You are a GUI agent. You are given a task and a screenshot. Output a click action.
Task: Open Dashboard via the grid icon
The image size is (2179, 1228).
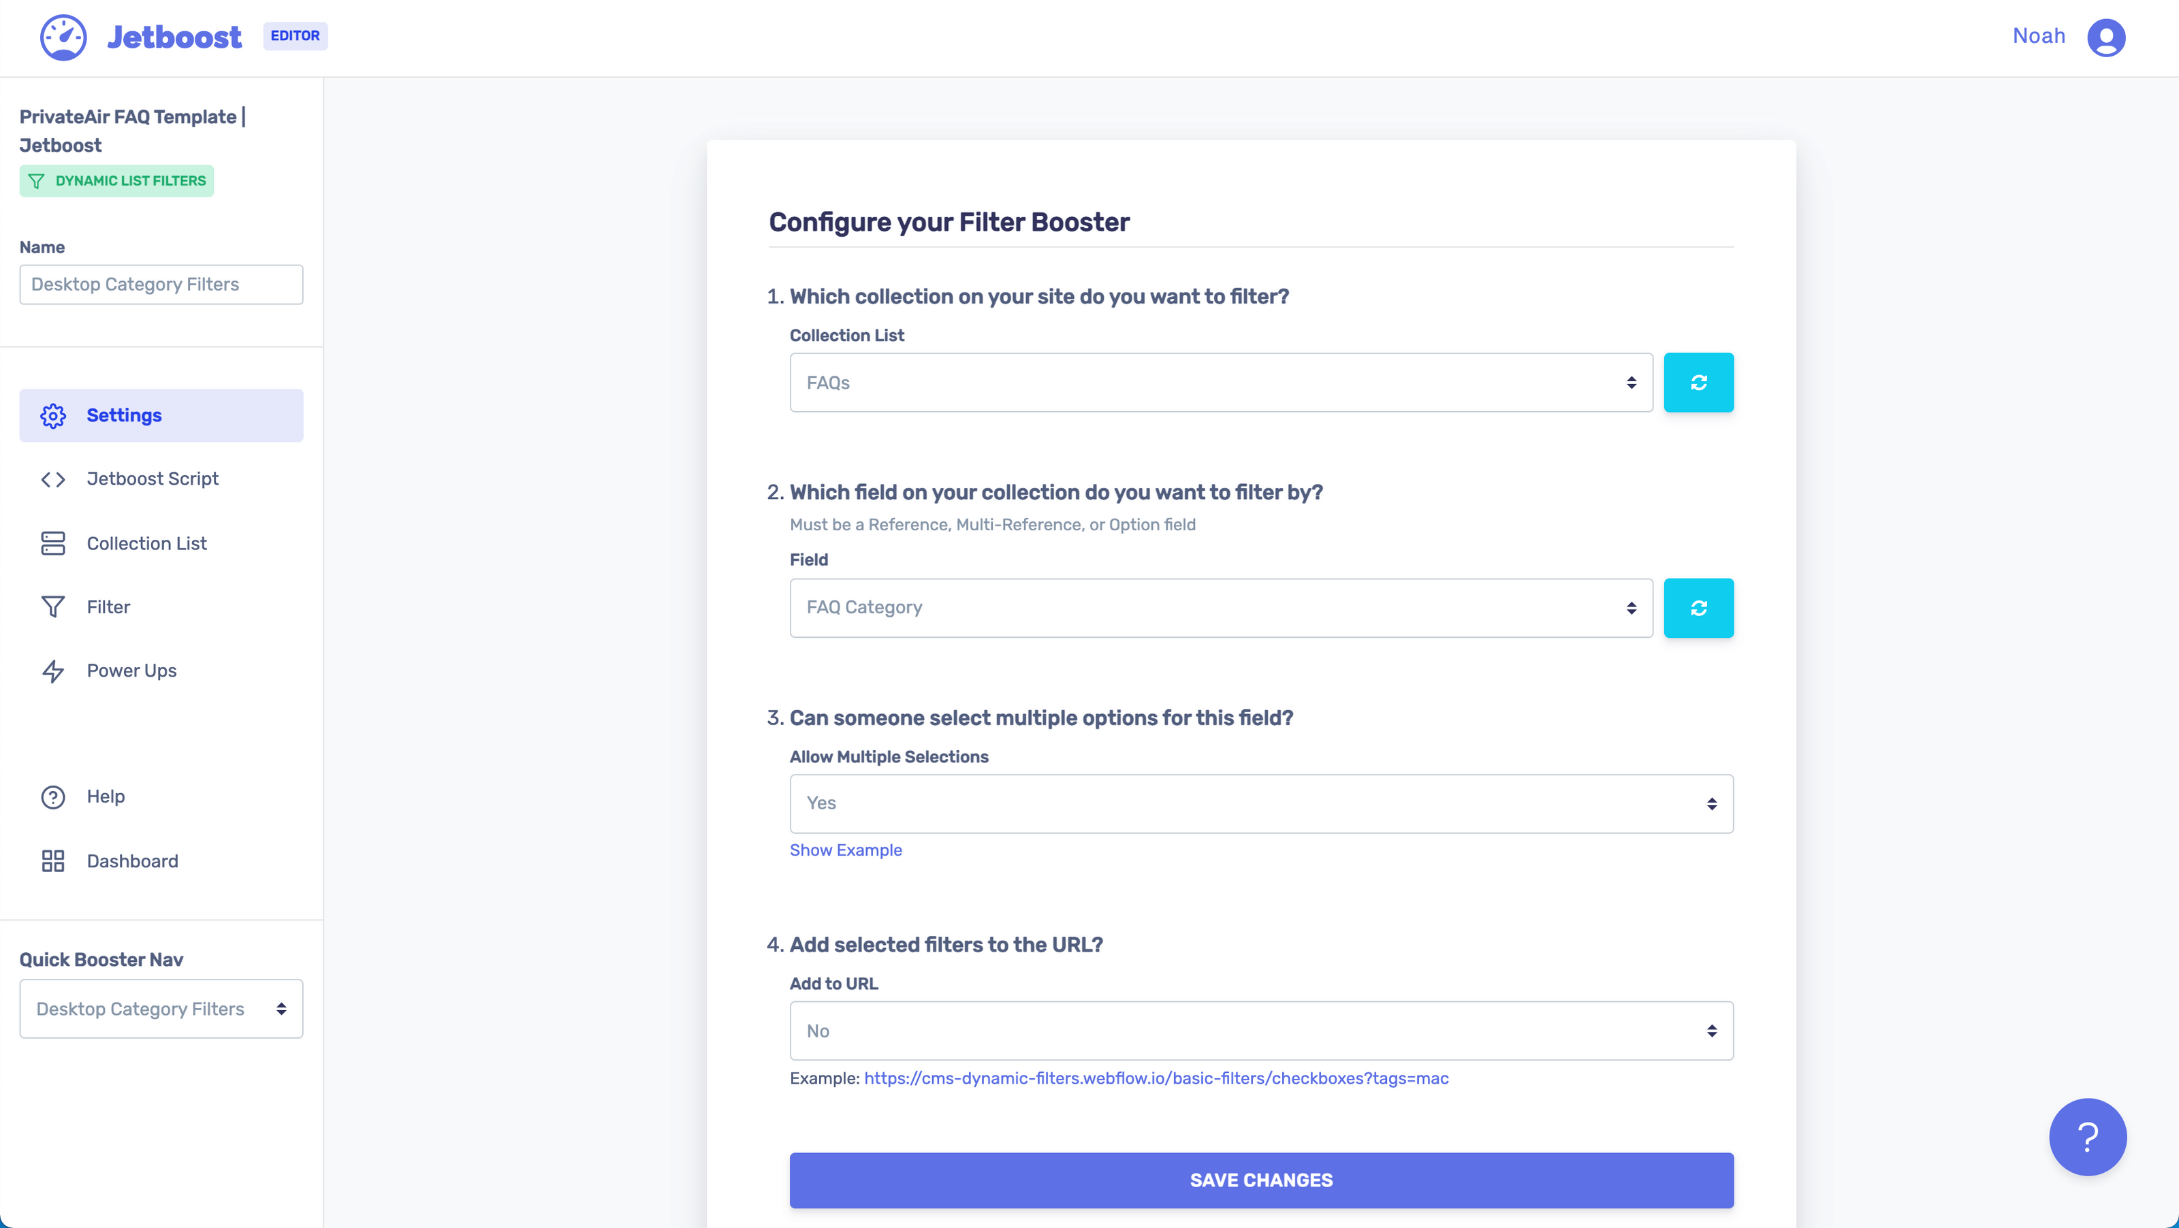(x=52, y=860)
